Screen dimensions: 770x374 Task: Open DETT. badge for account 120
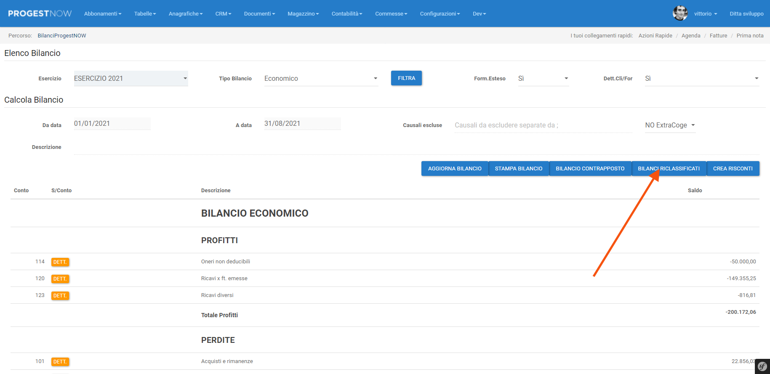(60, 279)
